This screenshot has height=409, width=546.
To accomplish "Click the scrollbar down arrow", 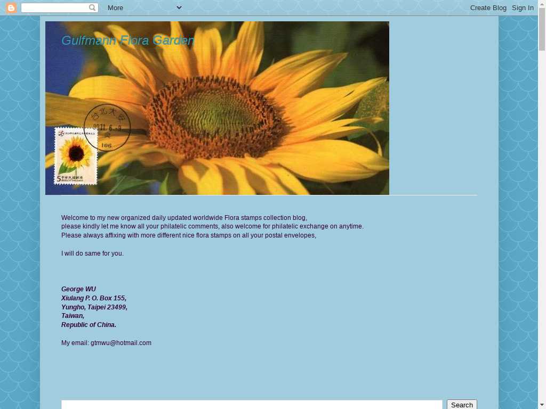I will tap(542, 405).
